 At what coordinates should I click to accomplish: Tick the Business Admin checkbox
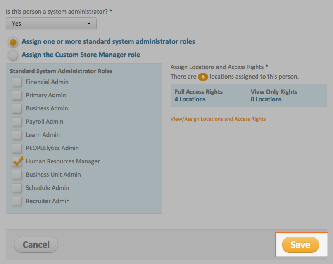click(x=17, y=108)
